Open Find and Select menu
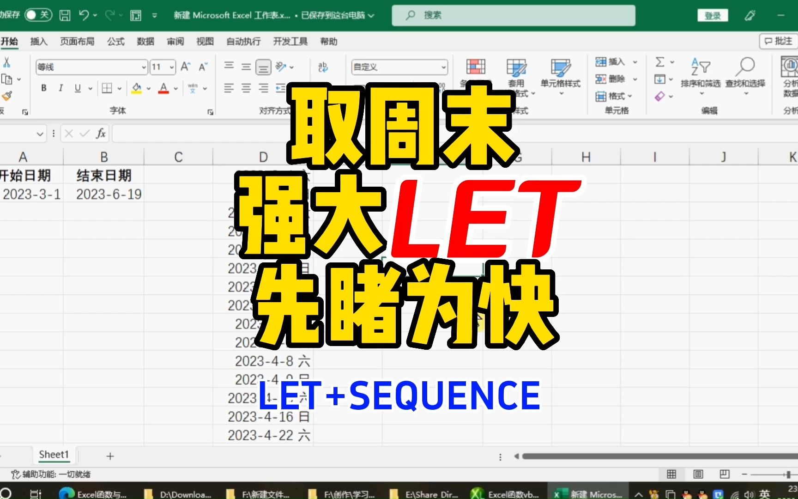This screenshot has width=798, height=499. point(745,76)
